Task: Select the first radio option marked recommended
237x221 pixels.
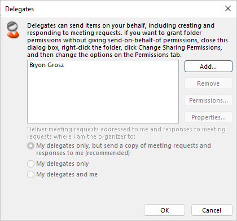Action: pyautogui.click(x=30, y=146)
